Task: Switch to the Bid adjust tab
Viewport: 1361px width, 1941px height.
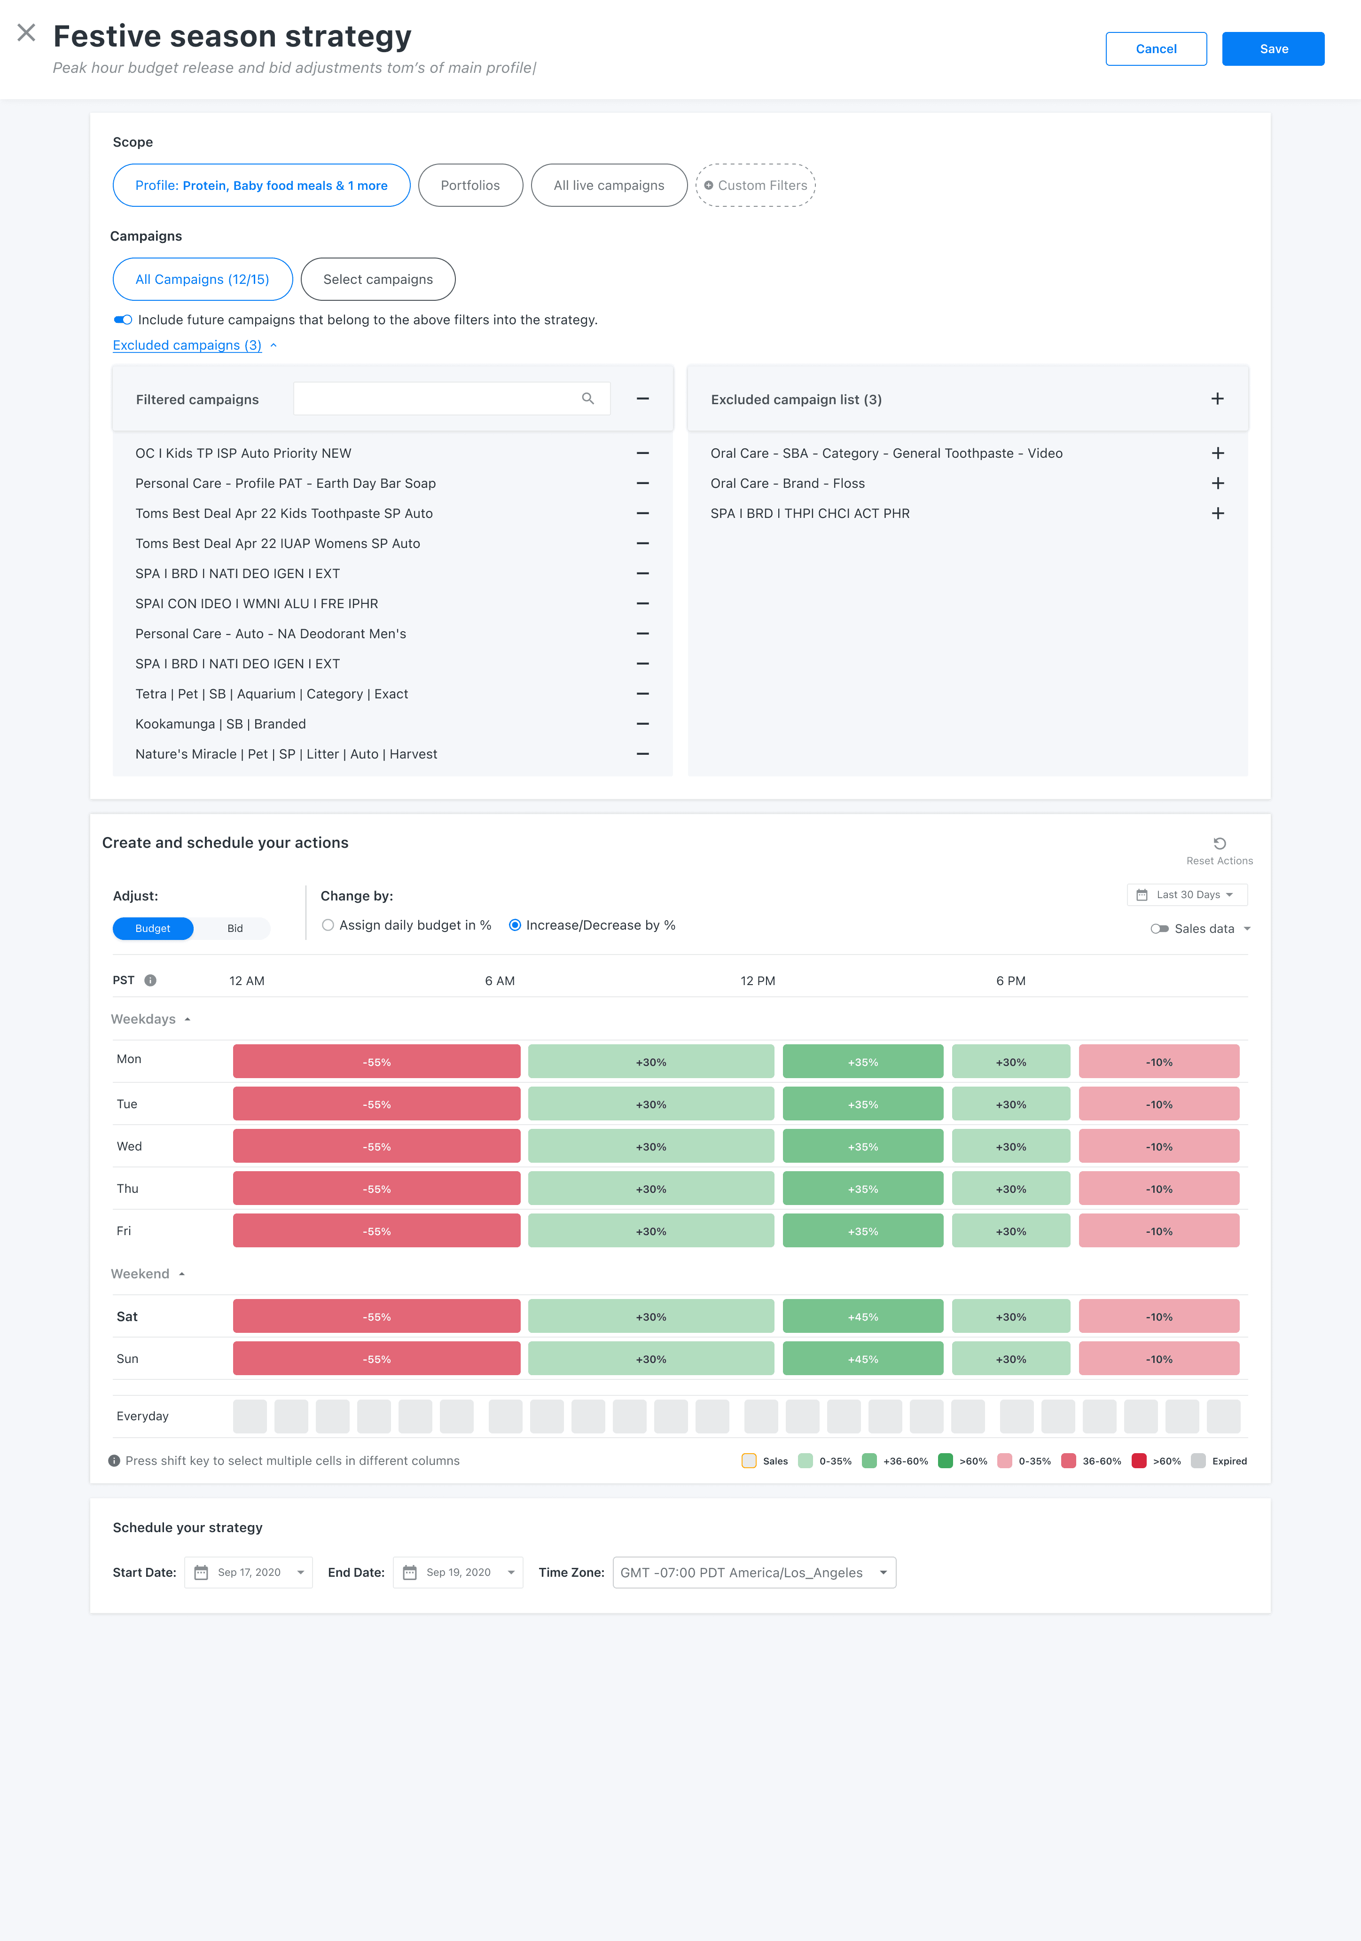Action: (234, 928)
